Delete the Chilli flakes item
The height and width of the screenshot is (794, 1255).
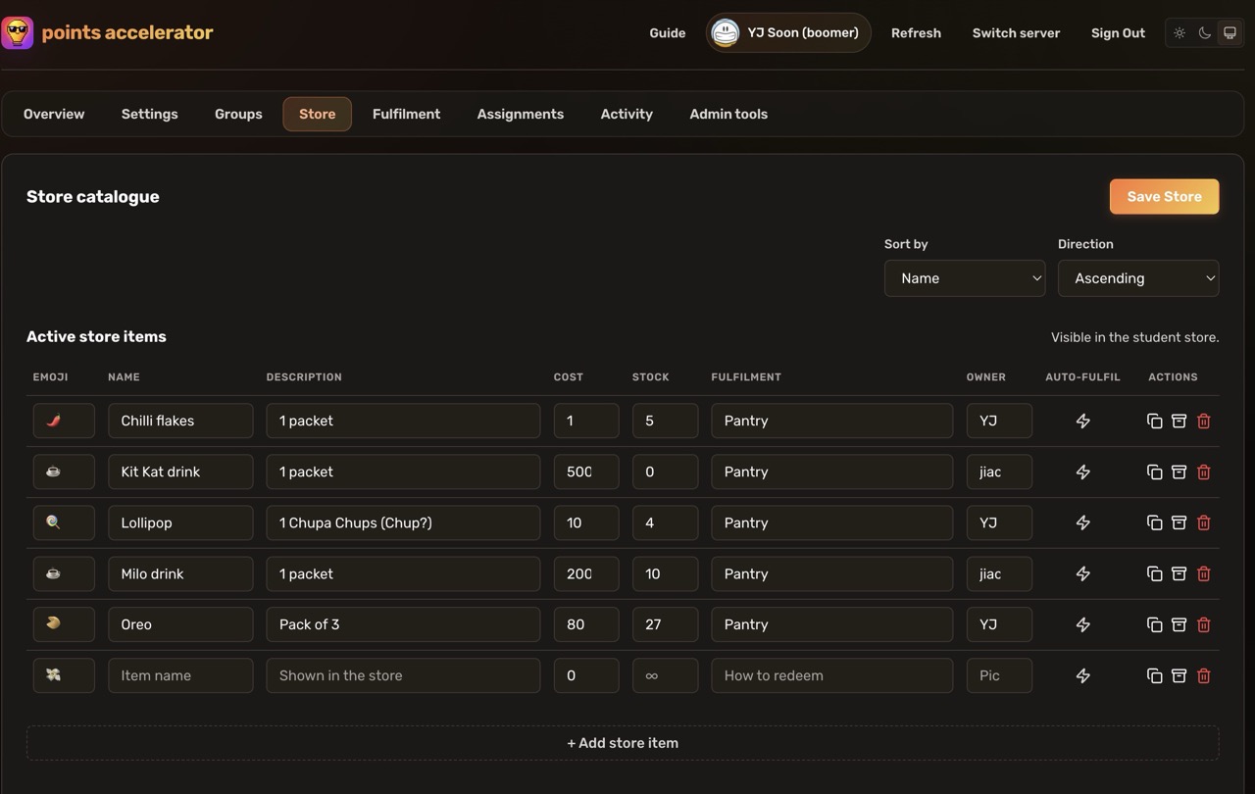point(1203,421)
